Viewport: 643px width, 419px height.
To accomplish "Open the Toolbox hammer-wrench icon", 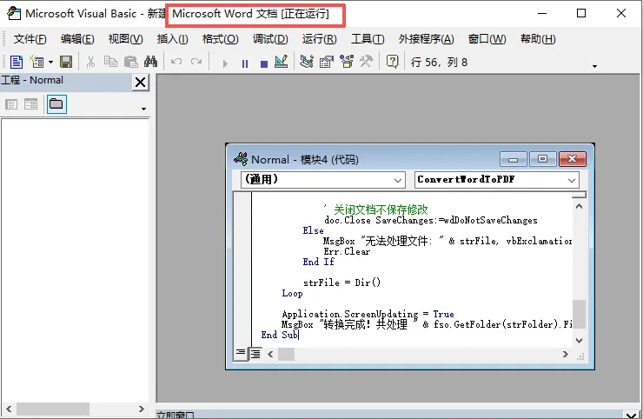I will (x=366, y=62).
